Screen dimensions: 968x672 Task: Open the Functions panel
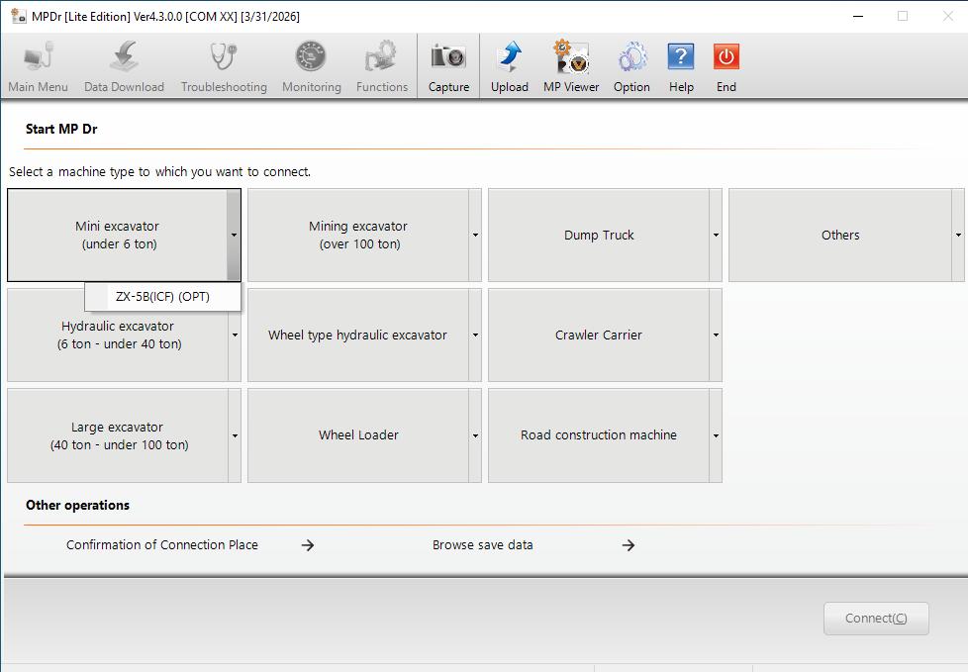(x=381, y=63)
